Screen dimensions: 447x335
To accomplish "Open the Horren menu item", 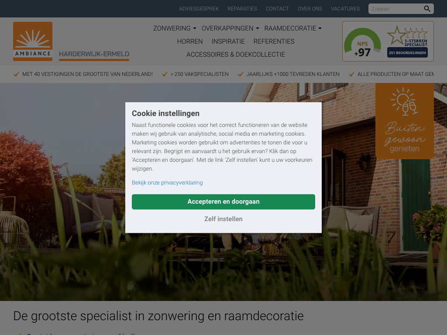I will click(190, 41).
